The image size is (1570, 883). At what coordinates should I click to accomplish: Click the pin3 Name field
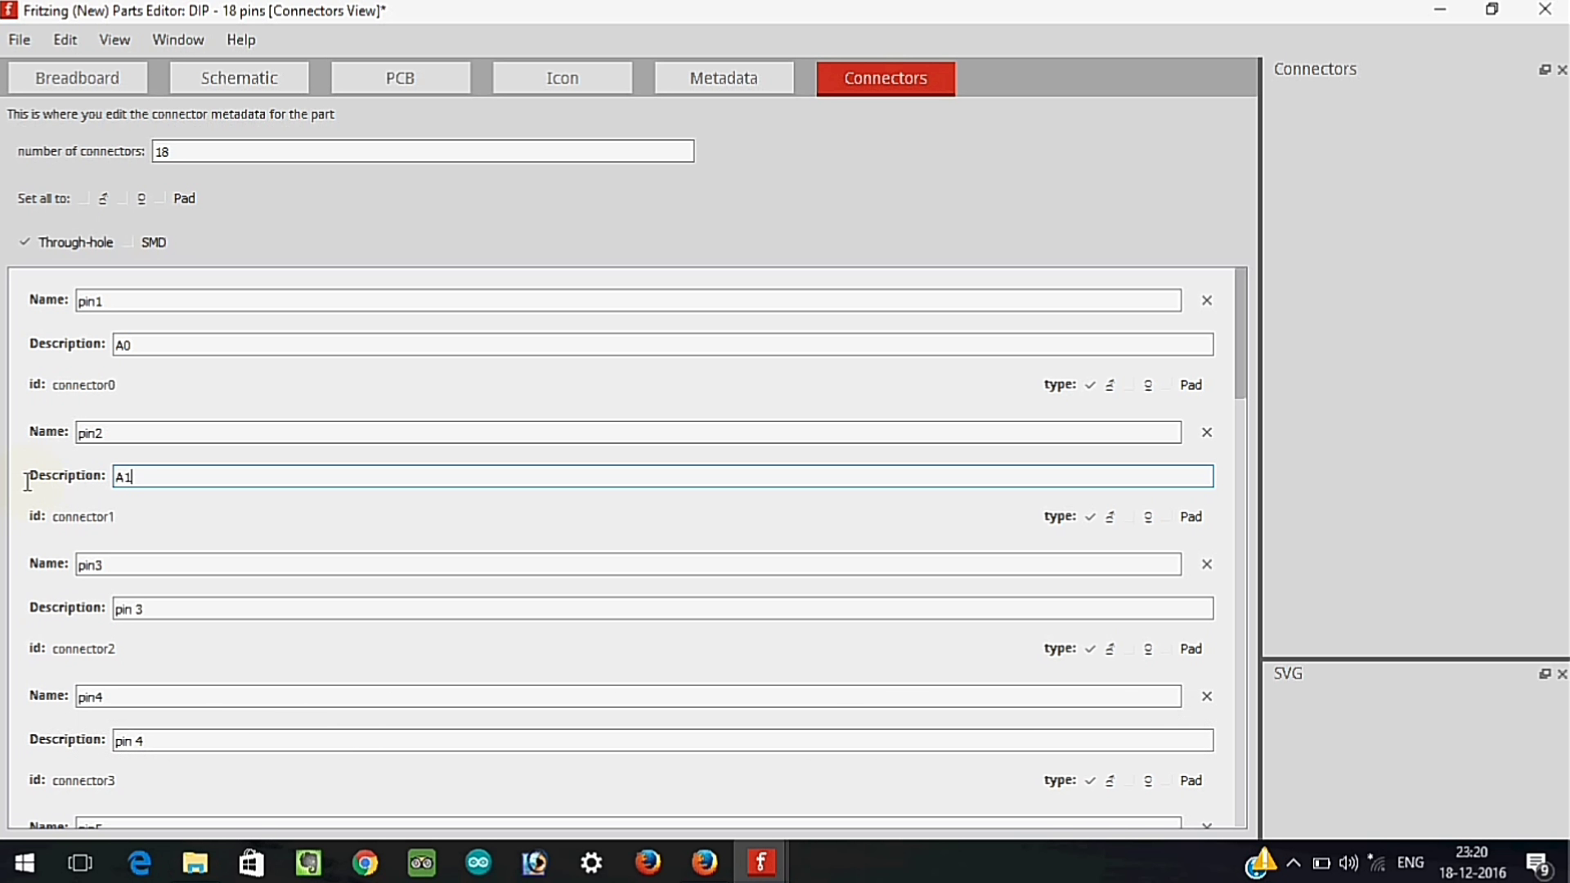point(628,564)
